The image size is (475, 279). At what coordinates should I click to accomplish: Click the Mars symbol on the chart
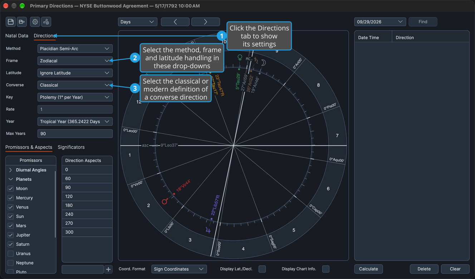(x=165, y=201)
